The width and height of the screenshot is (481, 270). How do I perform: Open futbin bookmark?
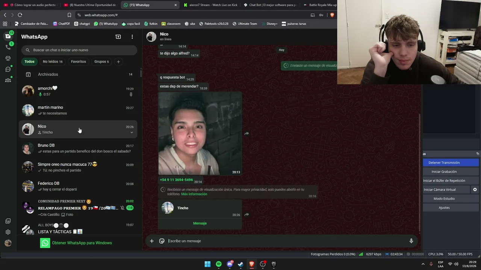click(151, 24)
